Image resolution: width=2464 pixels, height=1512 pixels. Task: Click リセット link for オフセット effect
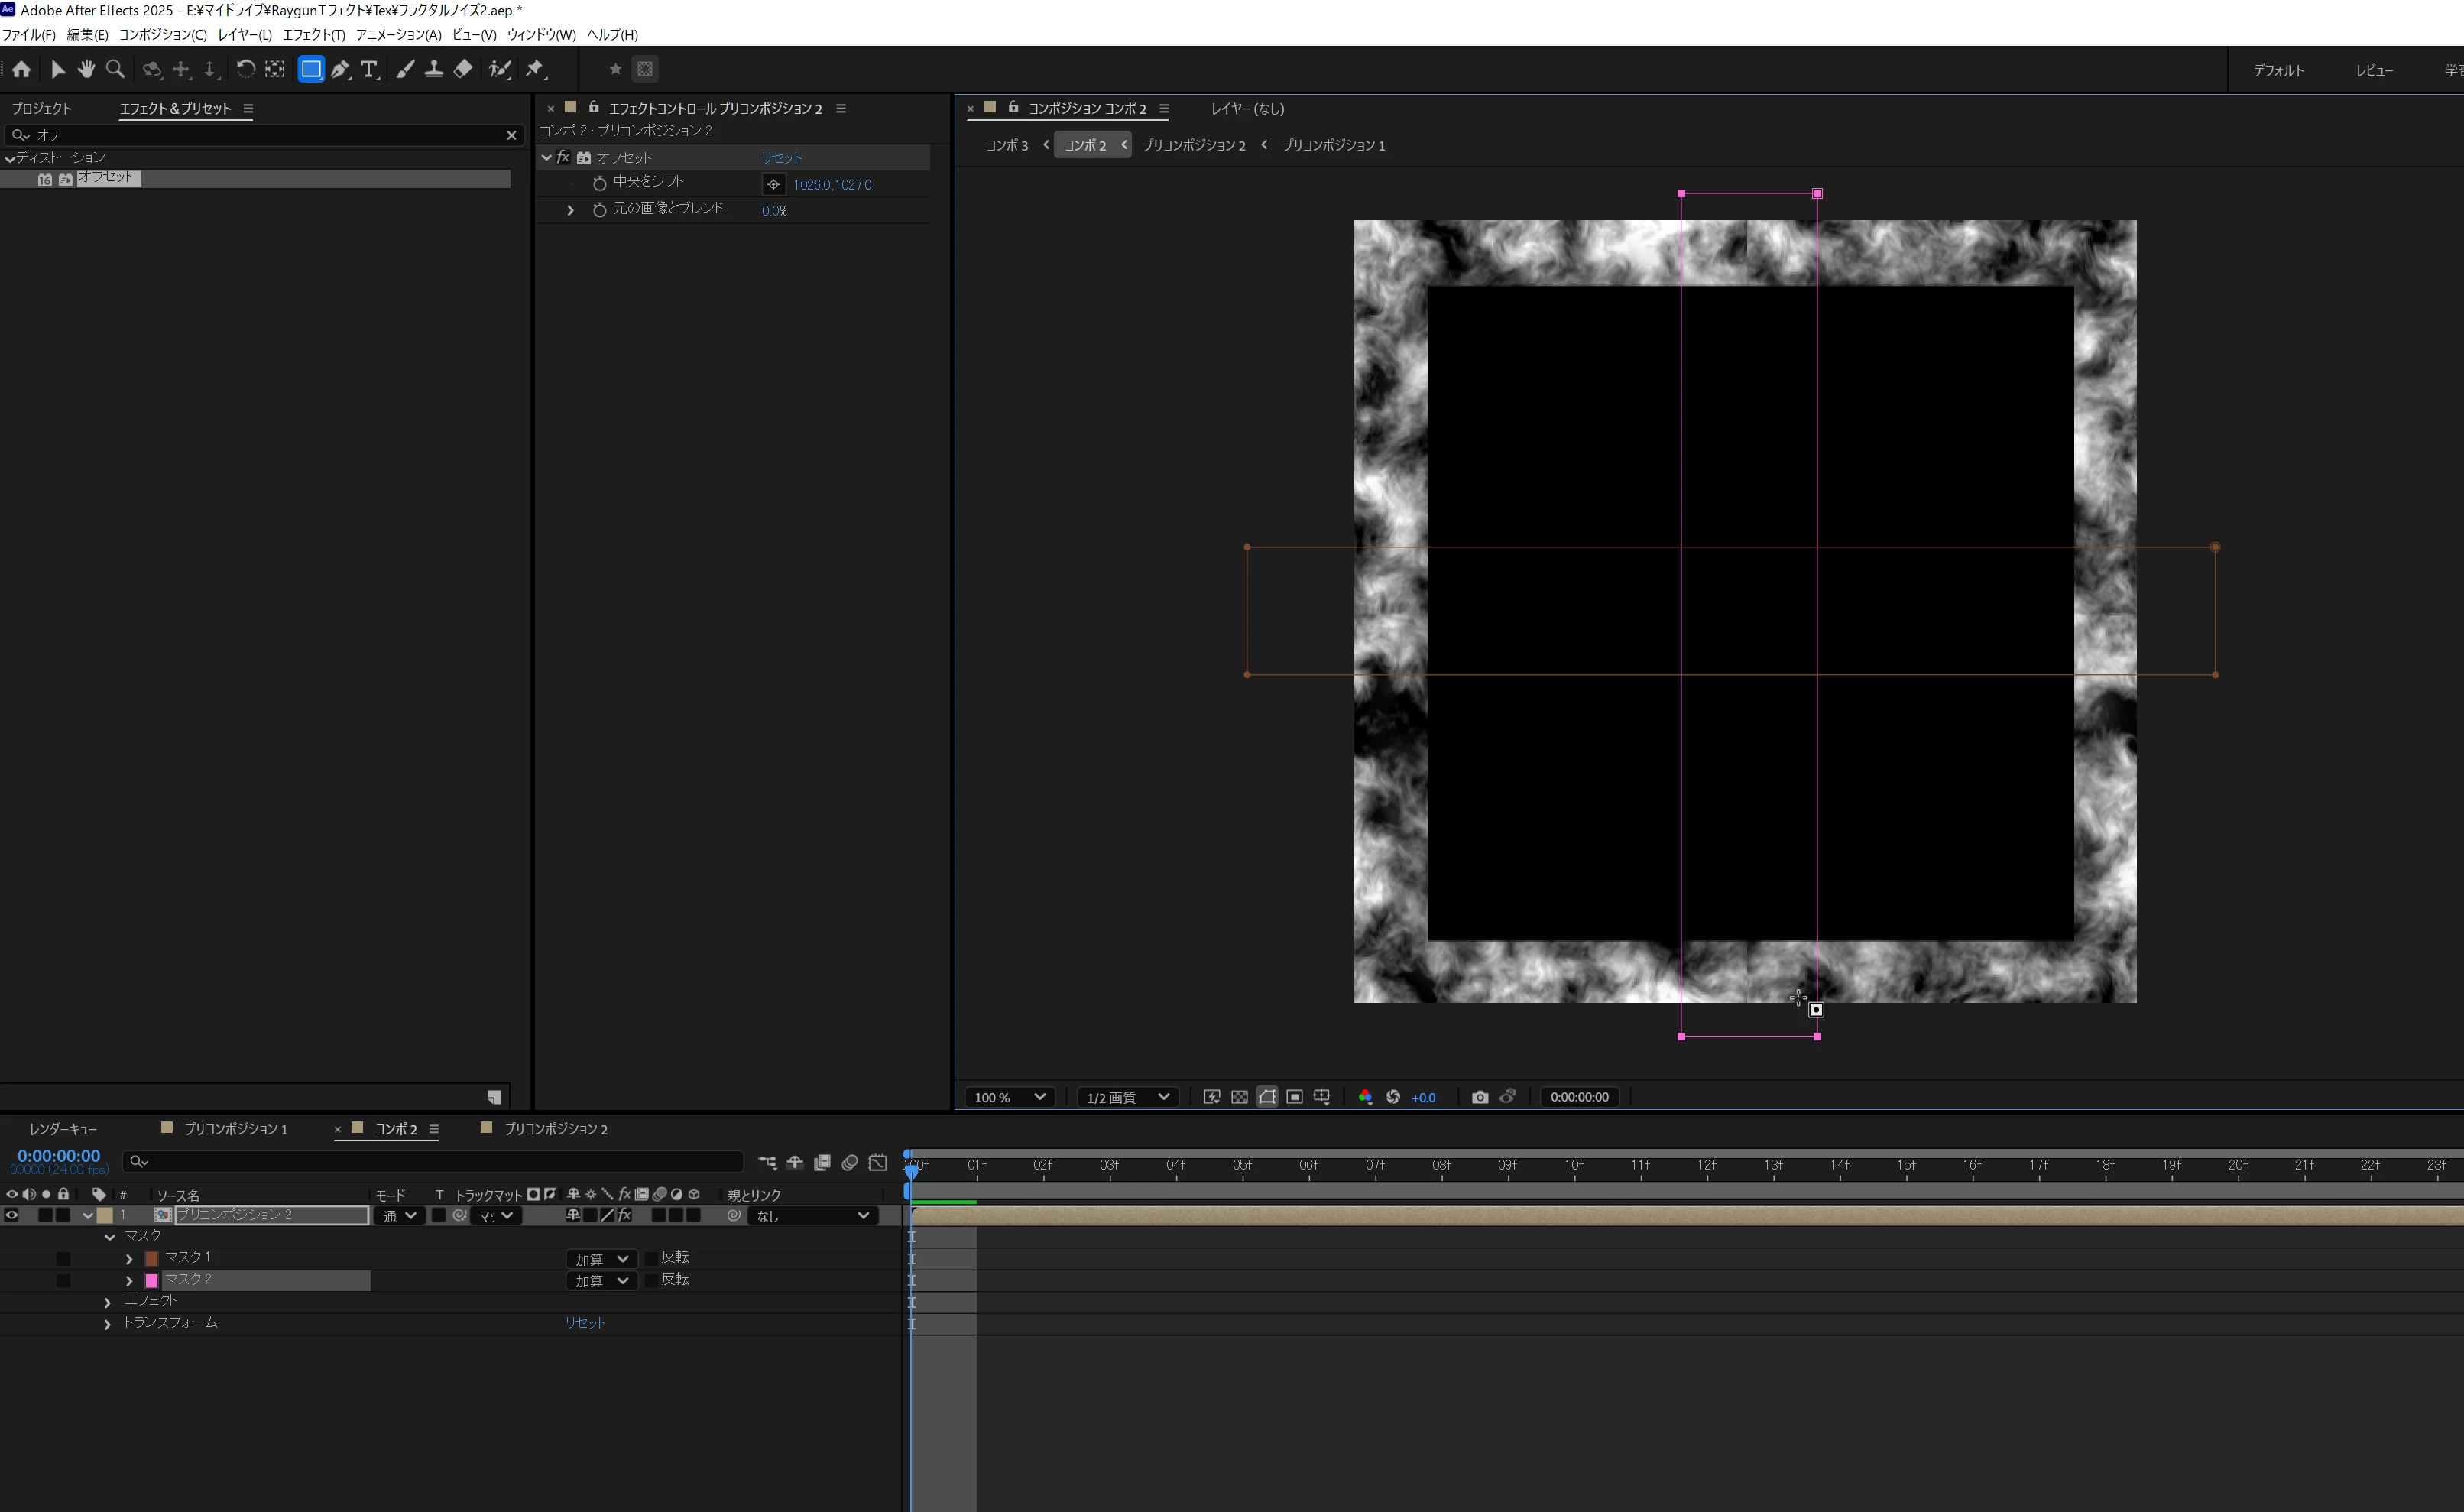click(781, 158)
